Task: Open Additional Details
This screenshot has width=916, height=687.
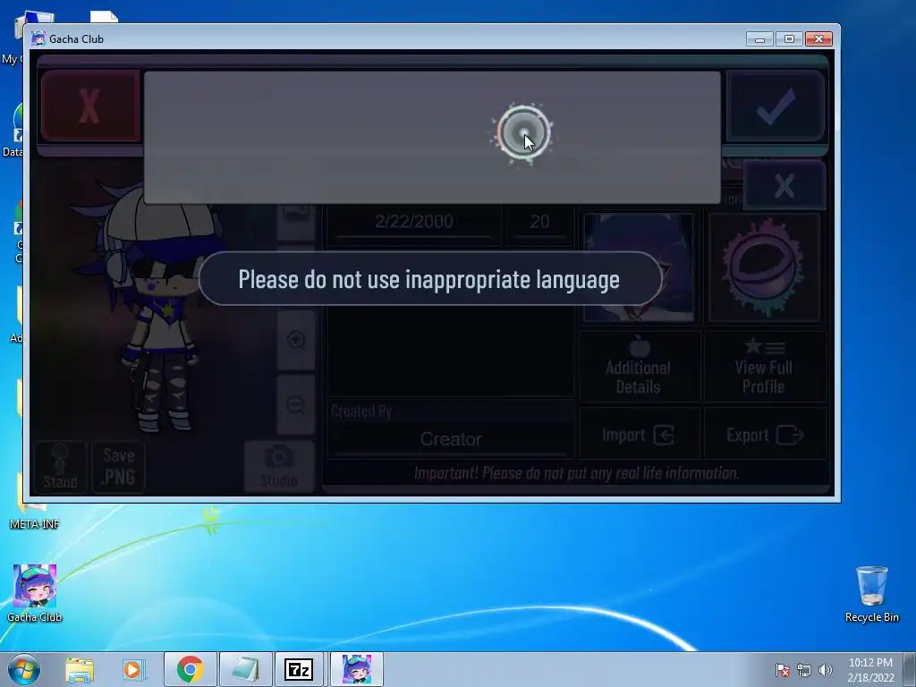Action: tap(639, 367)
